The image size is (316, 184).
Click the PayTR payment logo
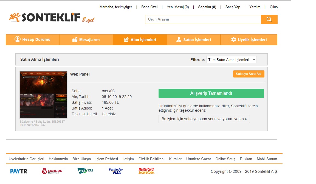coord(19,171)
